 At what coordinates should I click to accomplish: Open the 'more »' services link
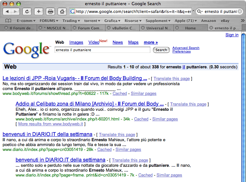tap(151, 42)
